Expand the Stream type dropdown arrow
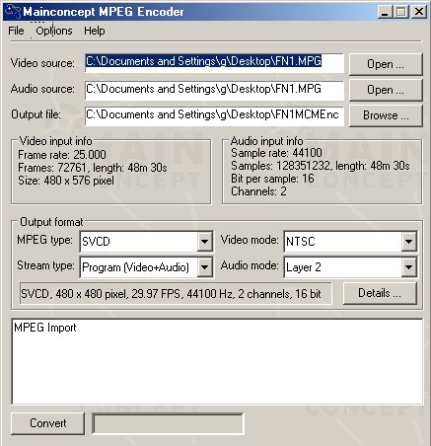The height and width of the screenshot is (446, 431). click(x=204, y=267)
